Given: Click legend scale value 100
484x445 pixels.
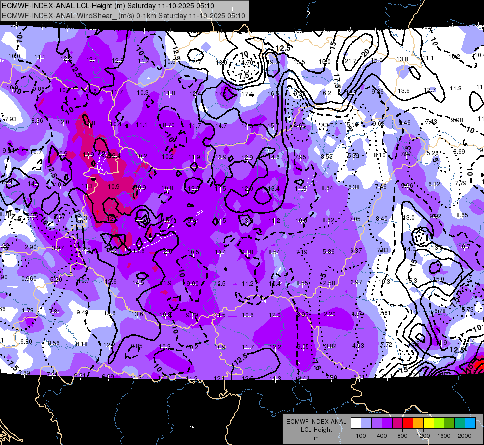Looking at the screenshot, I should (361, 436).
